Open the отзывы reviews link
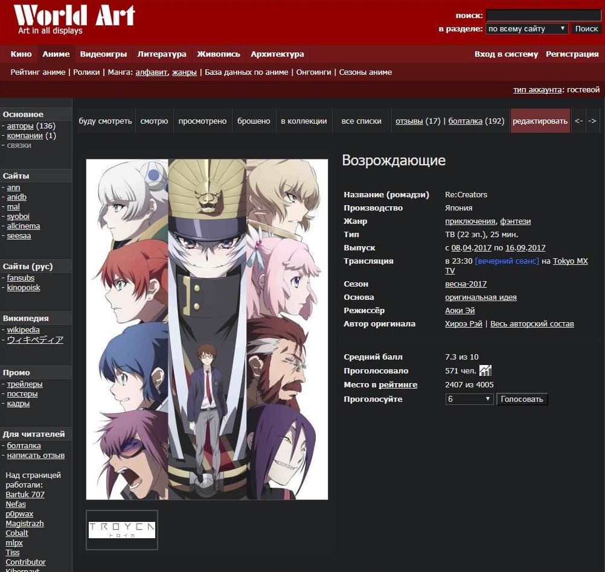The height and width of the screenshot is (572, 605). tap(409, 121)
